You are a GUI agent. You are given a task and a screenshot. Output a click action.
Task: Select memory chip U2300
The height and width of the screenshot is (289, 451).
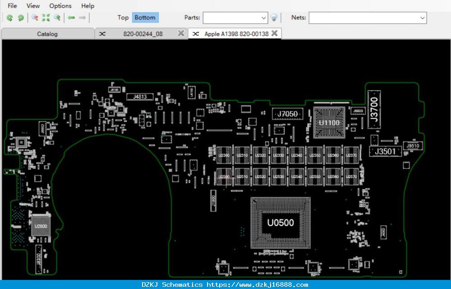click(224, 155)
